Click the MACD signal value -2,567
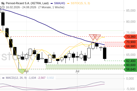 (41, 78)
